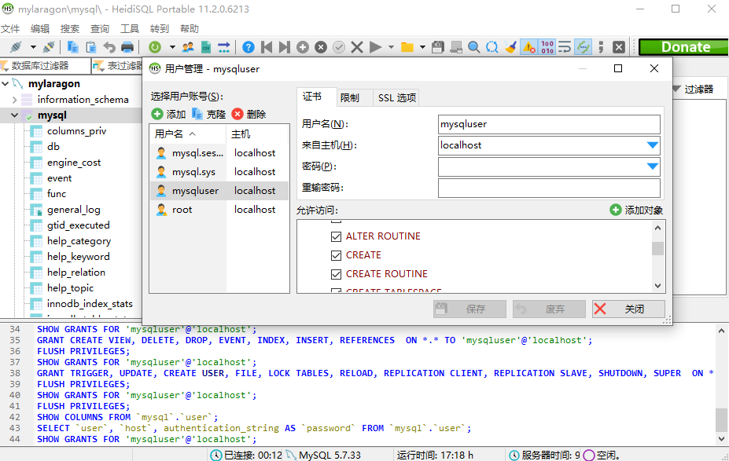Click the 克隆 clone user button
Image resolution: width=729 pixels, height=461 pixels.
point(208,114)
